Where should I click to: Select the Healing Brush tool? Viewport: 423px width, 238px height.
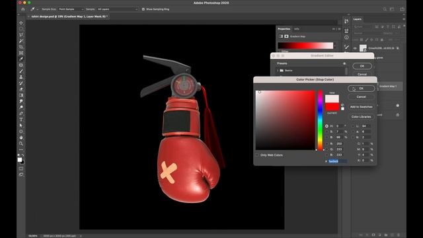(21, 65)
